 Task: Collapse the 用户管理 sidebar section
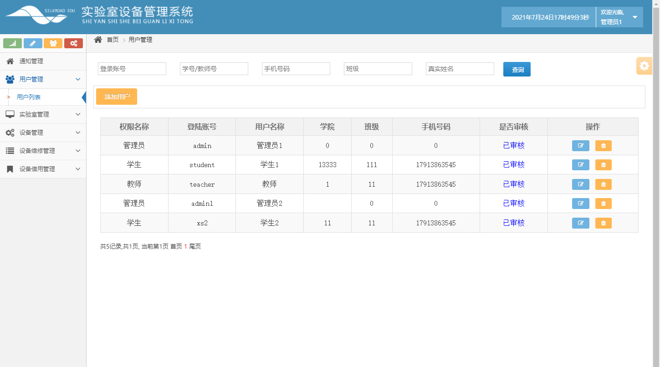tap(43, 79)
